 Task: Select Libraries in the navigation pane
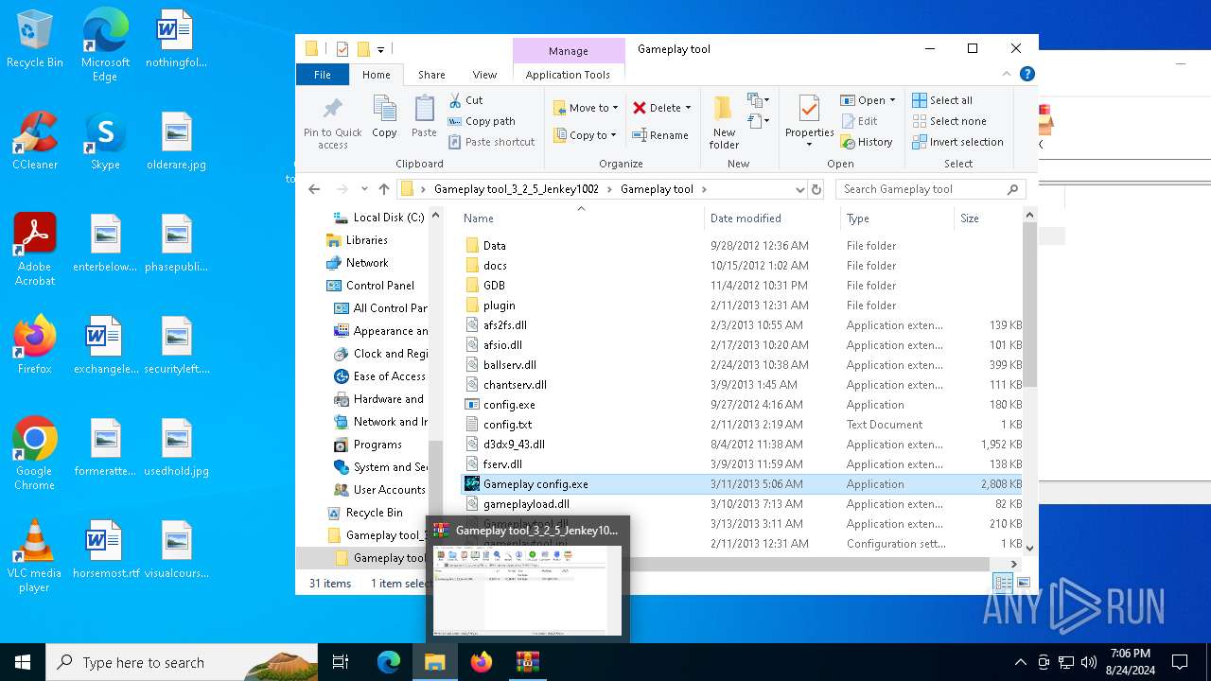click(366, 240)
